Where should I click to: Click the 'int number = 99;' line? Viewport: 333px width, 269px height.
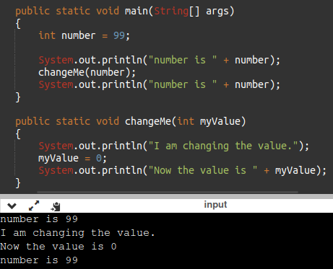85,35
